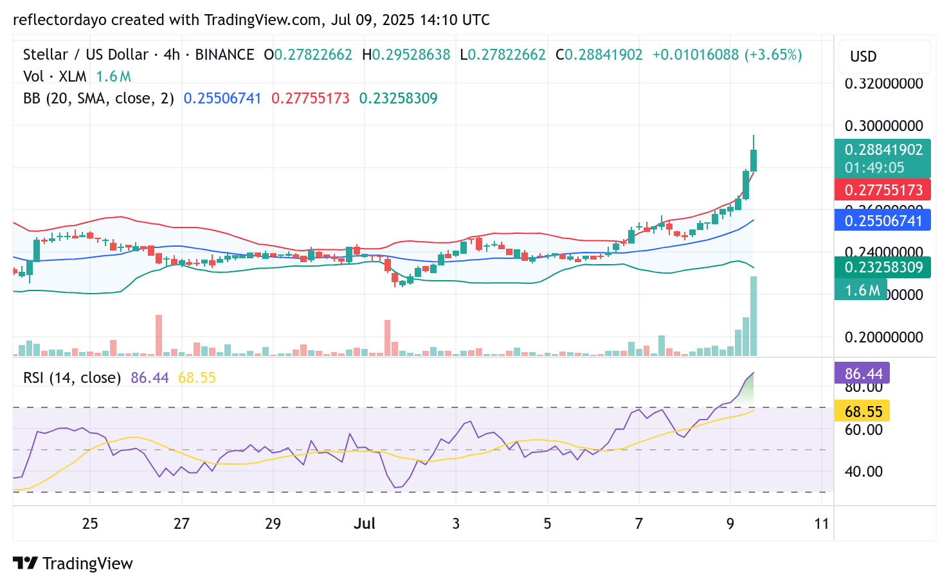949x586 pixels.
Task: Click the date label 9 on time axis
Action: pos(730,524)
